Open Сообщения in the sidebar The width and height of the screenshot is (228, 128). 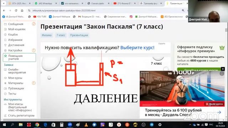tap(16, 24)
